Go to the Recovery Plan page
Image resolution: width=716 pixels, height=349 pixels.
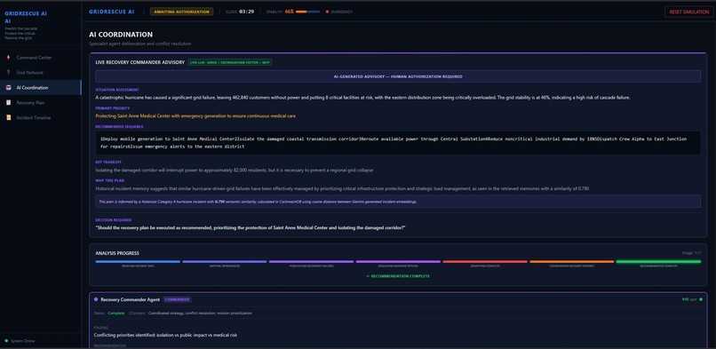tap(40, 103)
